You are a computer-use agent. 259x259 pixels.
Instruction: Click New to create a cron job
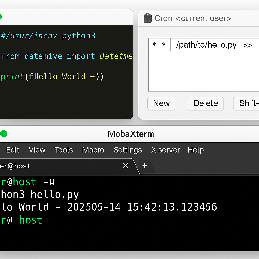coord(161,103)
